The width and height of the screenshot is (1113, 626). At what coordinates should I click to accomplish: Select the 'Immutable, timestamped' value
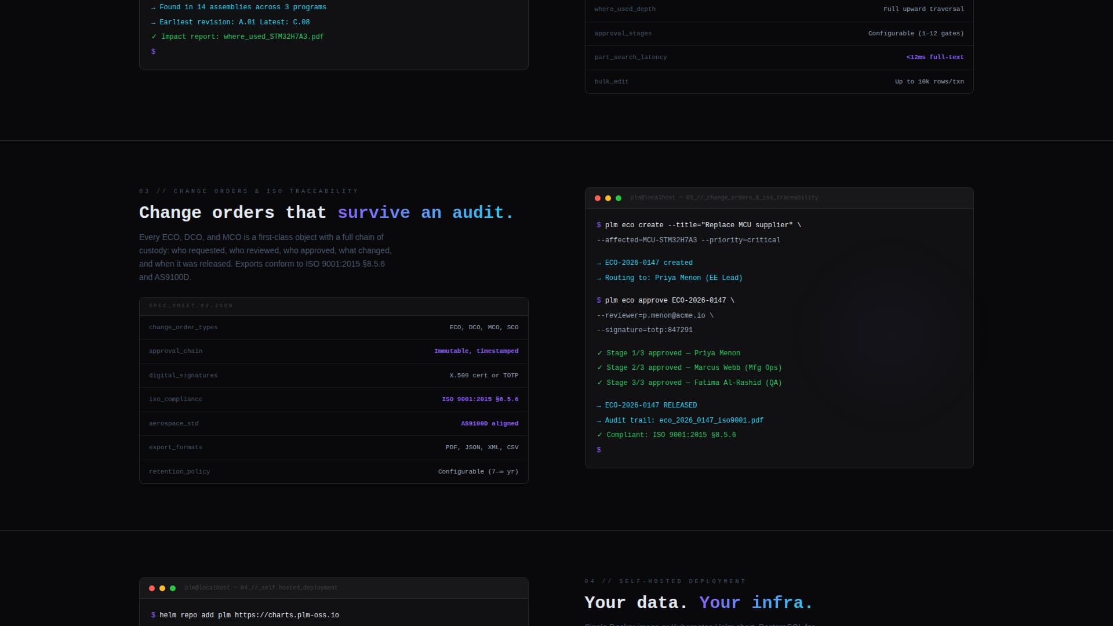(477, 351)
